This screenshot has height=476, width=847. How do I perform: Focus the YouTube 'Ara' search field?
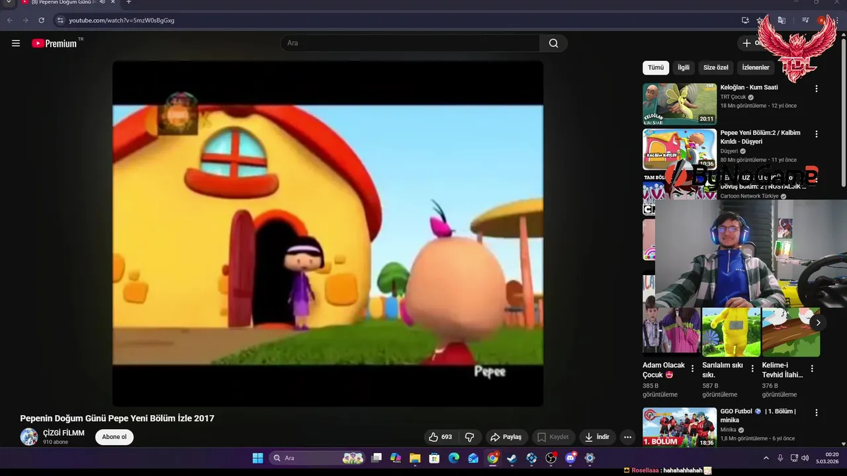(410, 43)
